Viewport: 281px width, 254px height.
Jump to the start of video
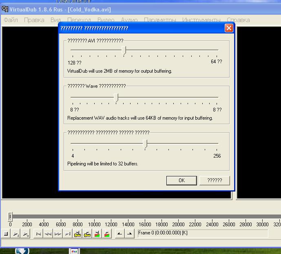tap(38, 234)
